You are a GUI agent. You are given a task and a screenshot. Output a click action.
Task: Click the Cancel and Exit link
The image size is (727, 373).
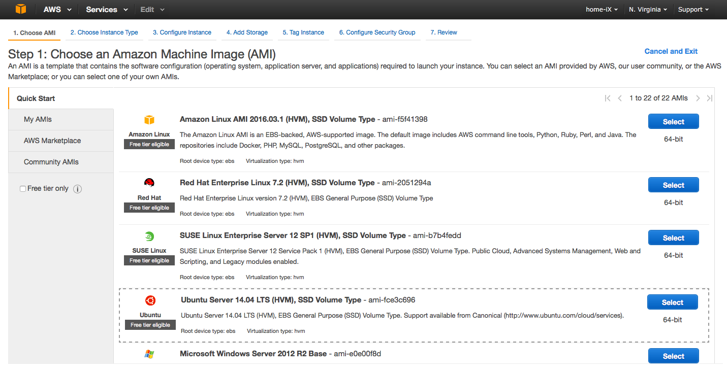(x=671, y=51)
